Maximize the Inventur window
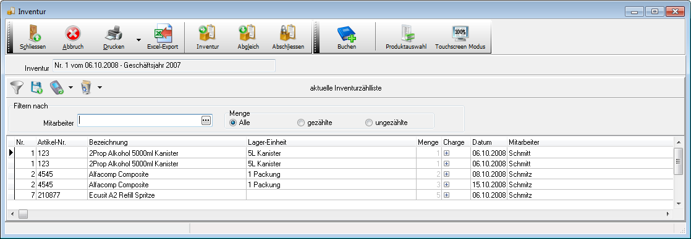The width and height of the screenshot is (691, 239). coord(655,12)
